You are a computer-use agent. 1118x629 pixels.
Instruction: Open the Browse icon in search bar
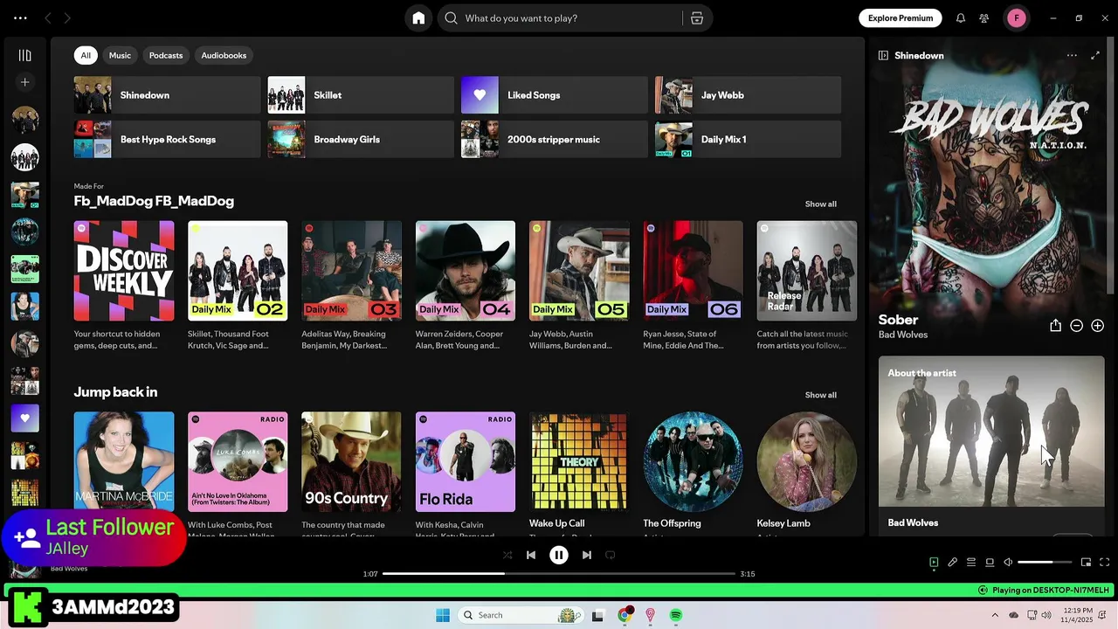click(697, 18)
